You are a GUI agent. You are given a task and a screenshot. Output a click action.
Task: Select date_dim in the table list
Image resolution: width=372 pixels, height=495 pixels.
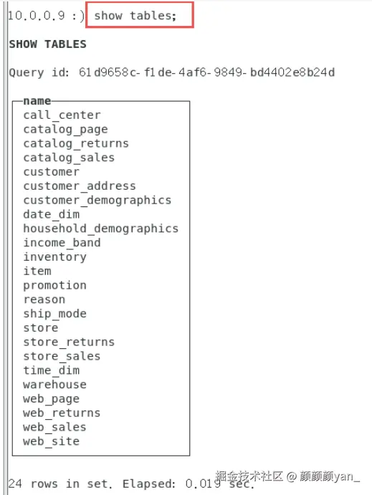tap(52, 214)
